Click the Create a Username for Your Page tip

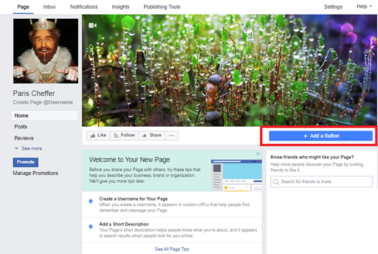172,204
